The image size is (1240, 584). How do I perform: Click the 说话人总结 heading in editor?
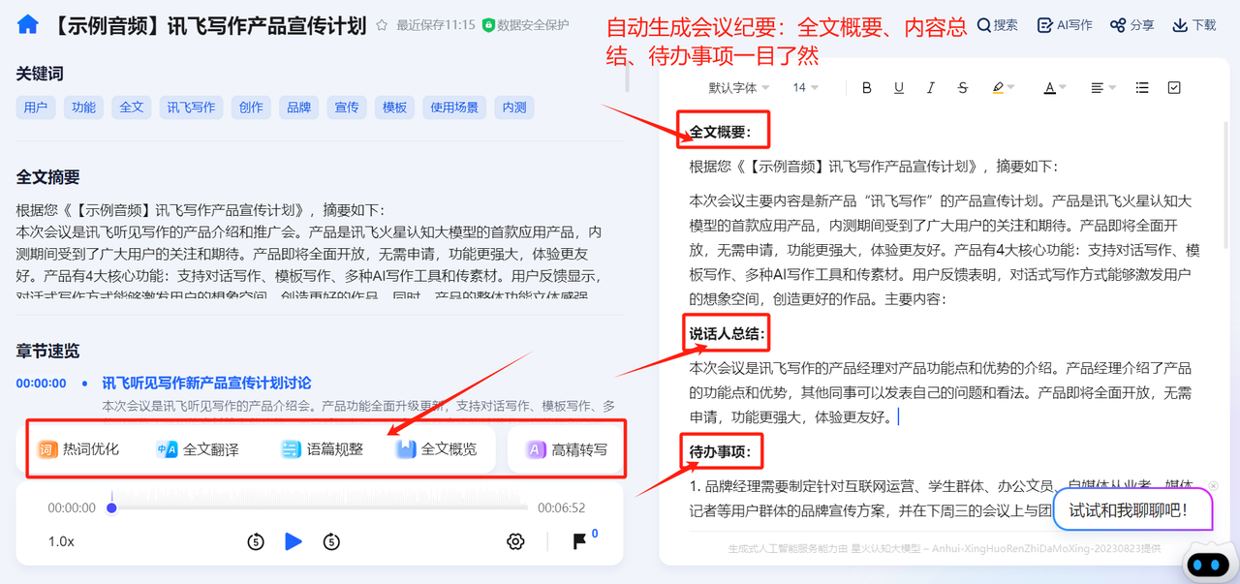point(727,334)
